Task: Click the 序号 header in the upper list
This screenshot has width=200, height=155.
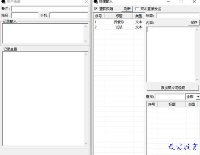Action: 99,16
